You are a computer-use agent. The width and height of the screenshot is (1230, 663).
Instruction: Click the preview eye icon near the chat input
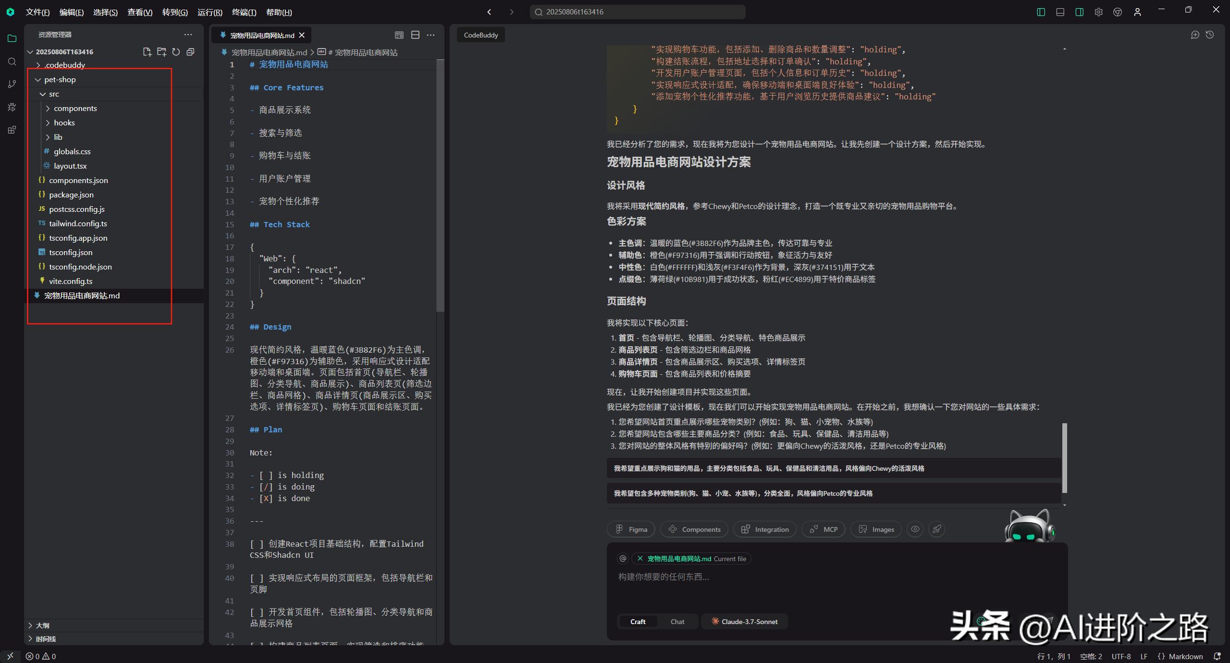pyautogui.click(x=915, y=529)
